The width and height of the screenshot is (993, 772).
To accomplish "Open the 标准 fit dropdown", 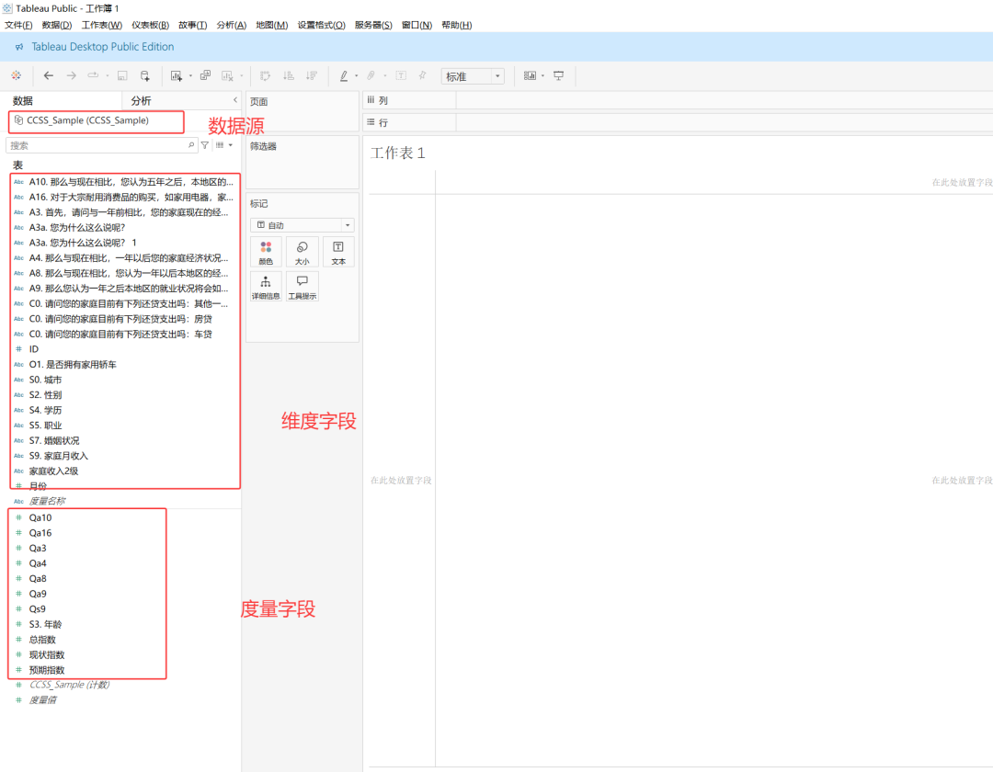I will [474, 76].
